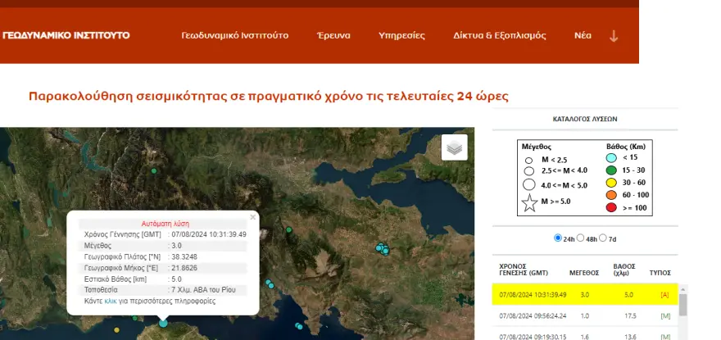Click the green marker at top of map
The width and height of the screenshot is (721, 340).
tap(154, 170)
